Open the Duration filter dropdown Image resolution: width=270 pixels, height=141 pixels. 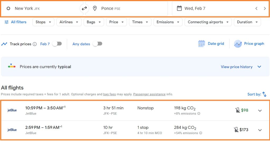(247, 22)
